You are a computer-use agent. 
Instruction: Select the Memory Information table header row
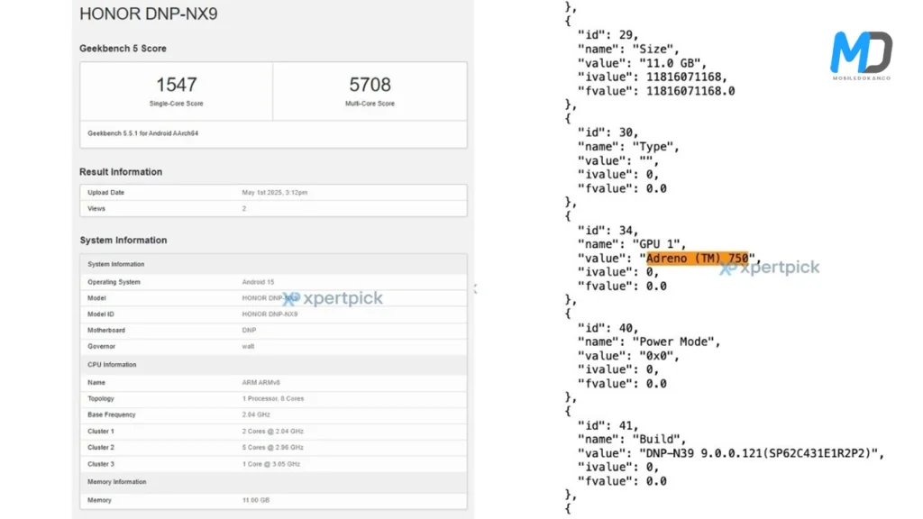(x=273, y=482)
